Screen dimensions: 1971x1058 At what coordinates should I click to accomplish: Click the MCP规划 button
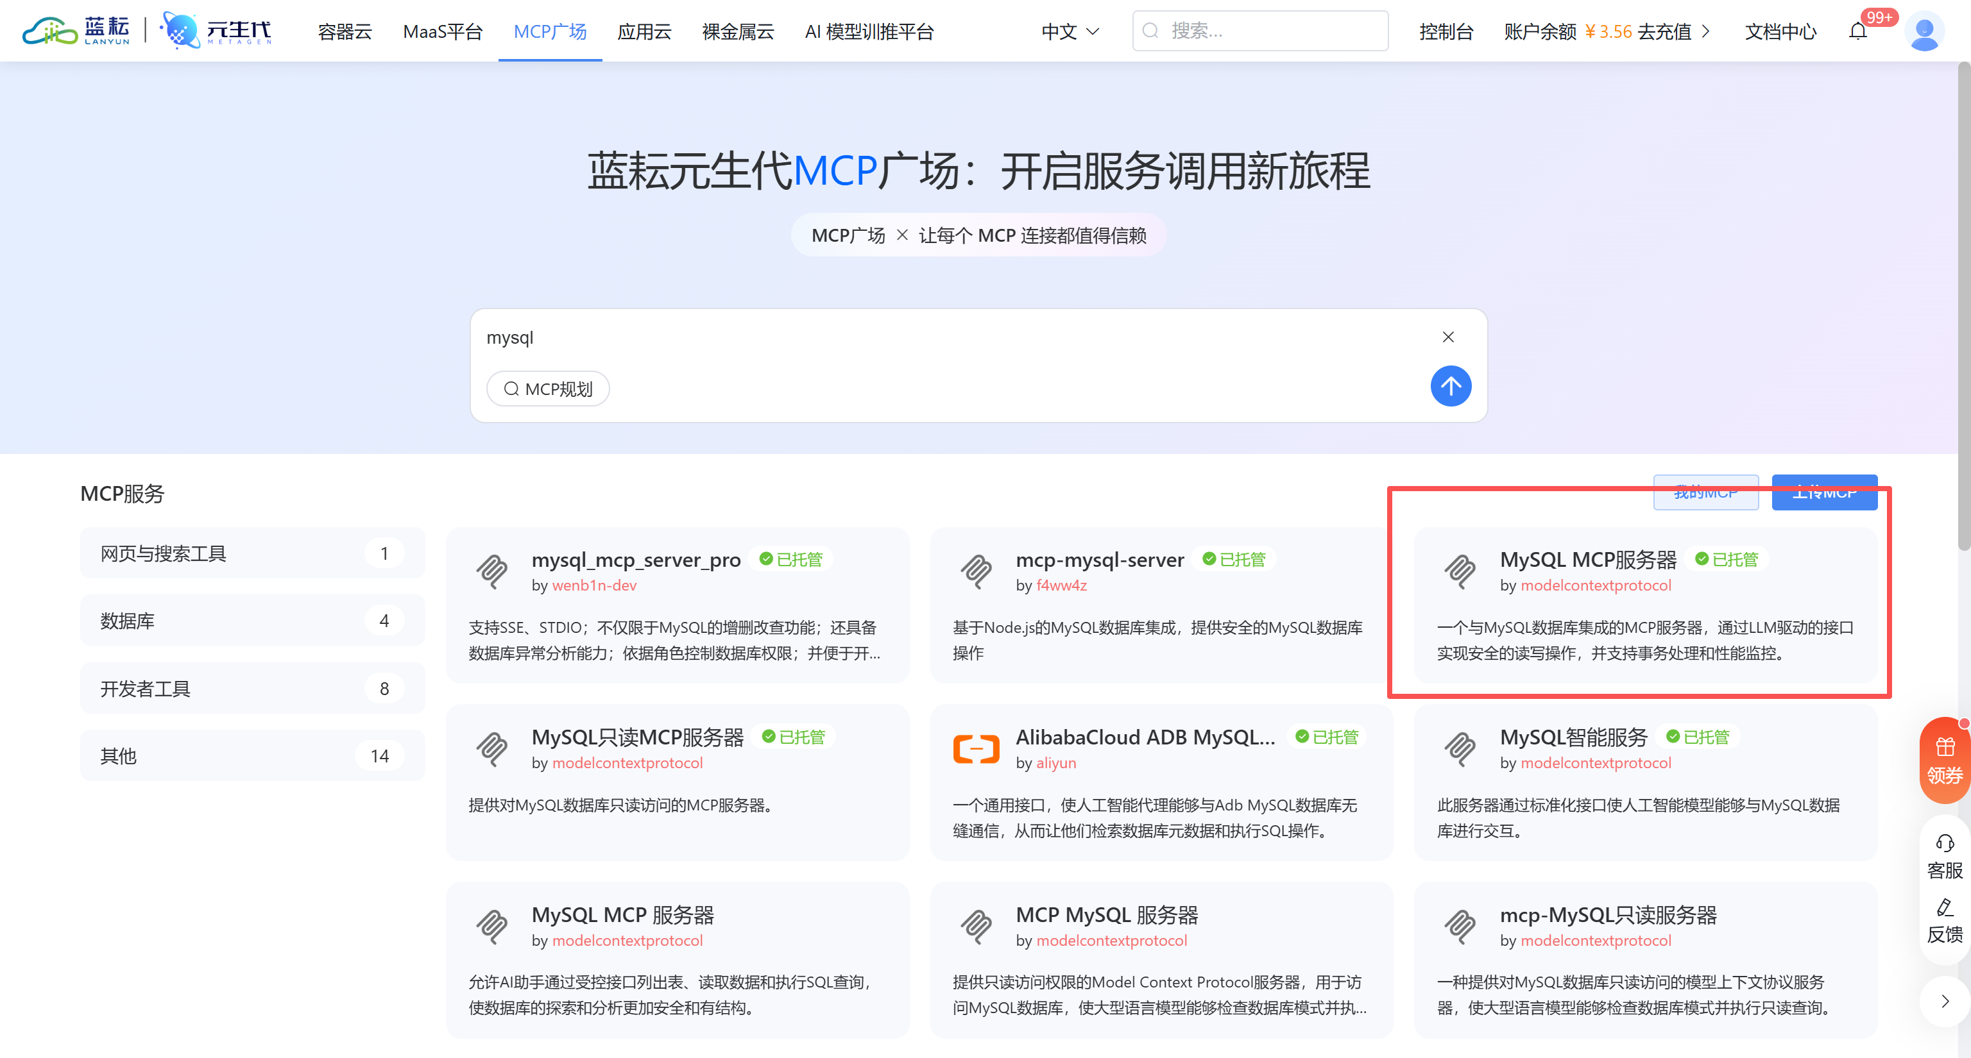pyautogui.click(x=548, y=389)
